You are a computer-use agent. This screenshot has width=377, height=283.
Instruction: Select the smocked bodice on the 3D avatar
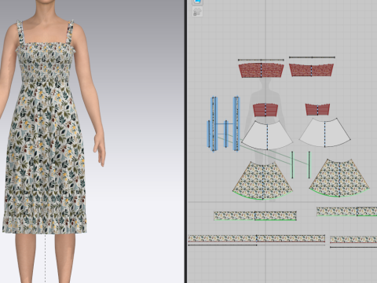[46, 63]
